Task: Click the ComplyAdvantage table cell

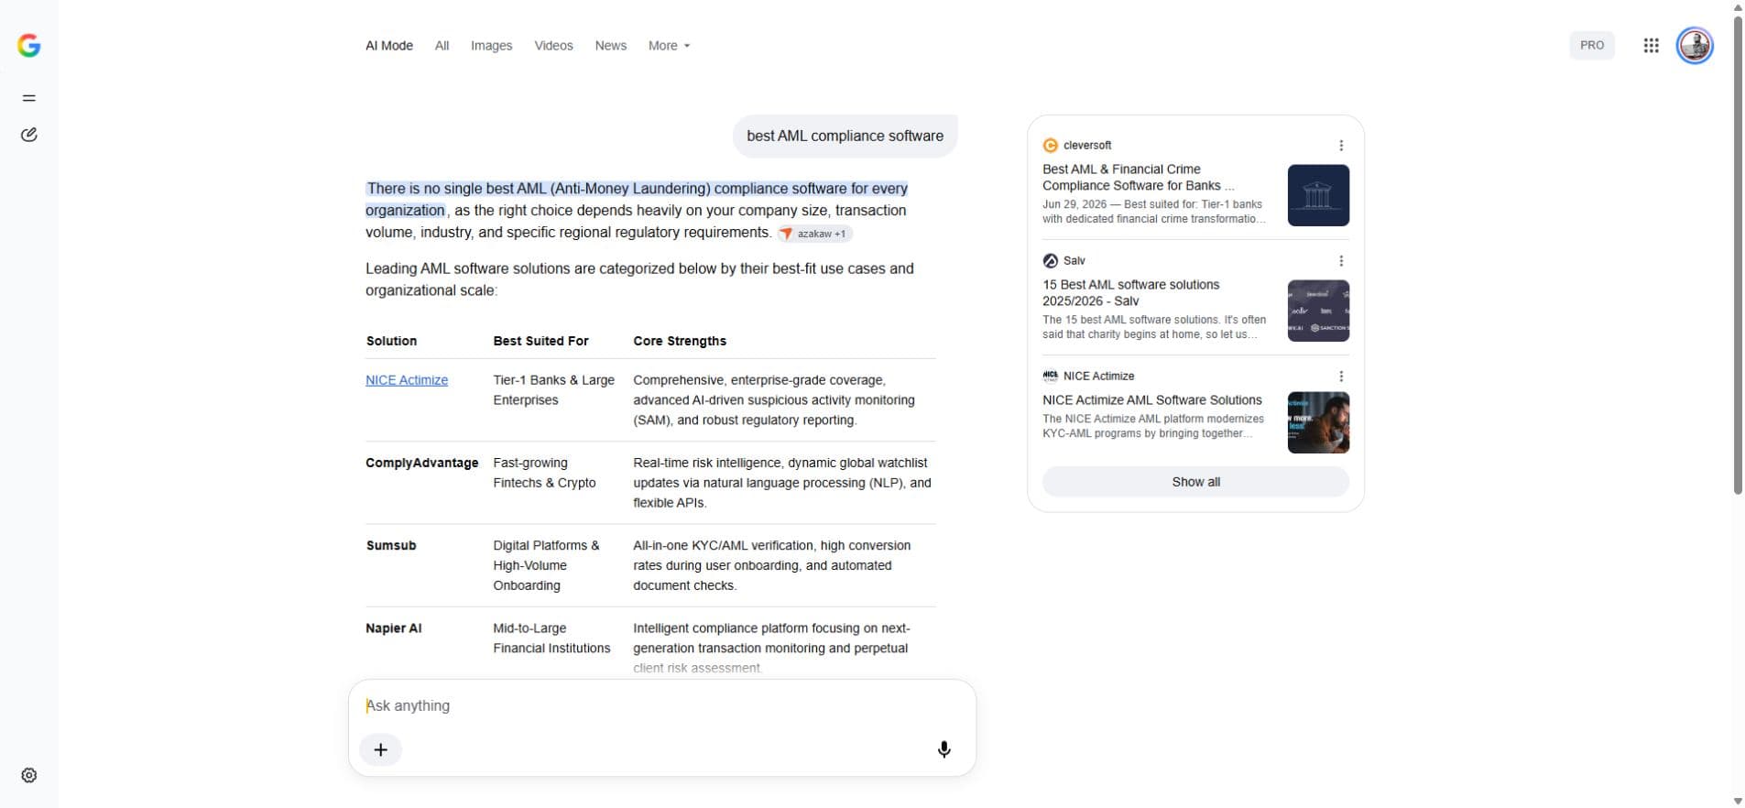Action: click(421, 463)
